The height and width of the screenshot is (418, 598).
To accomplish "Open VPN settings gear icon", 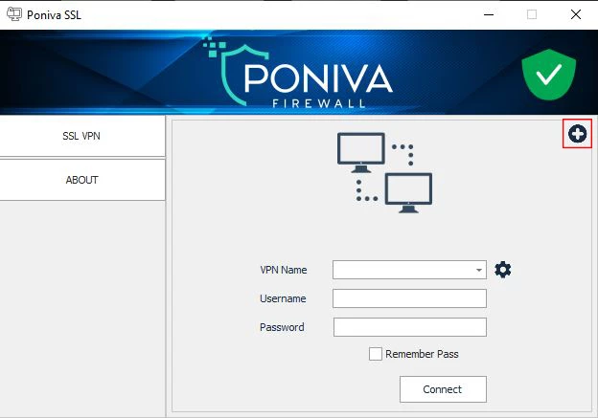I will point(503,270).
